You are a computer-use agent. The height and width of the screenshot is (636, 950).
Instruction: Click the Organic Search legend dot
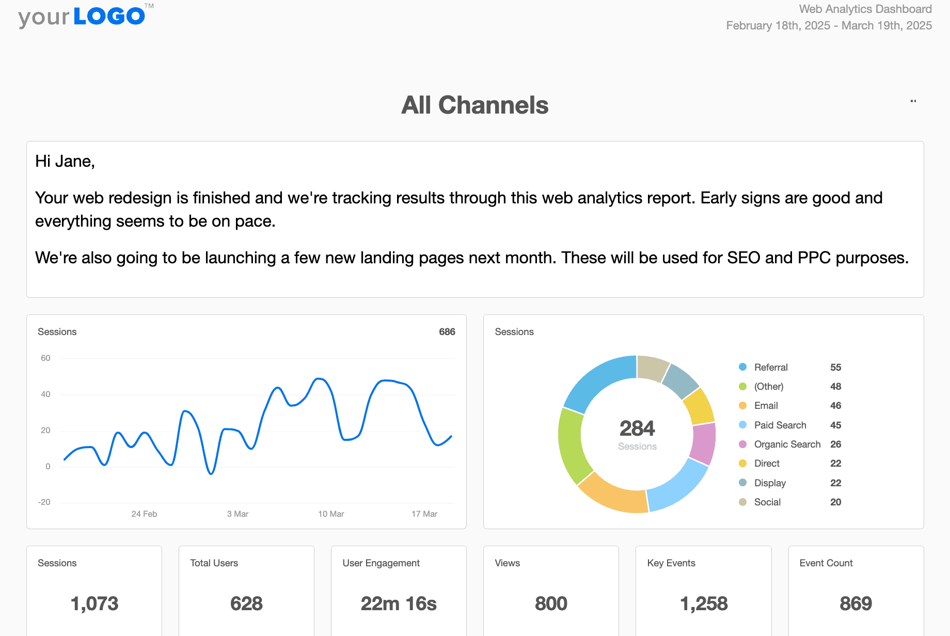pyautogui.click(x=742, y=444)
